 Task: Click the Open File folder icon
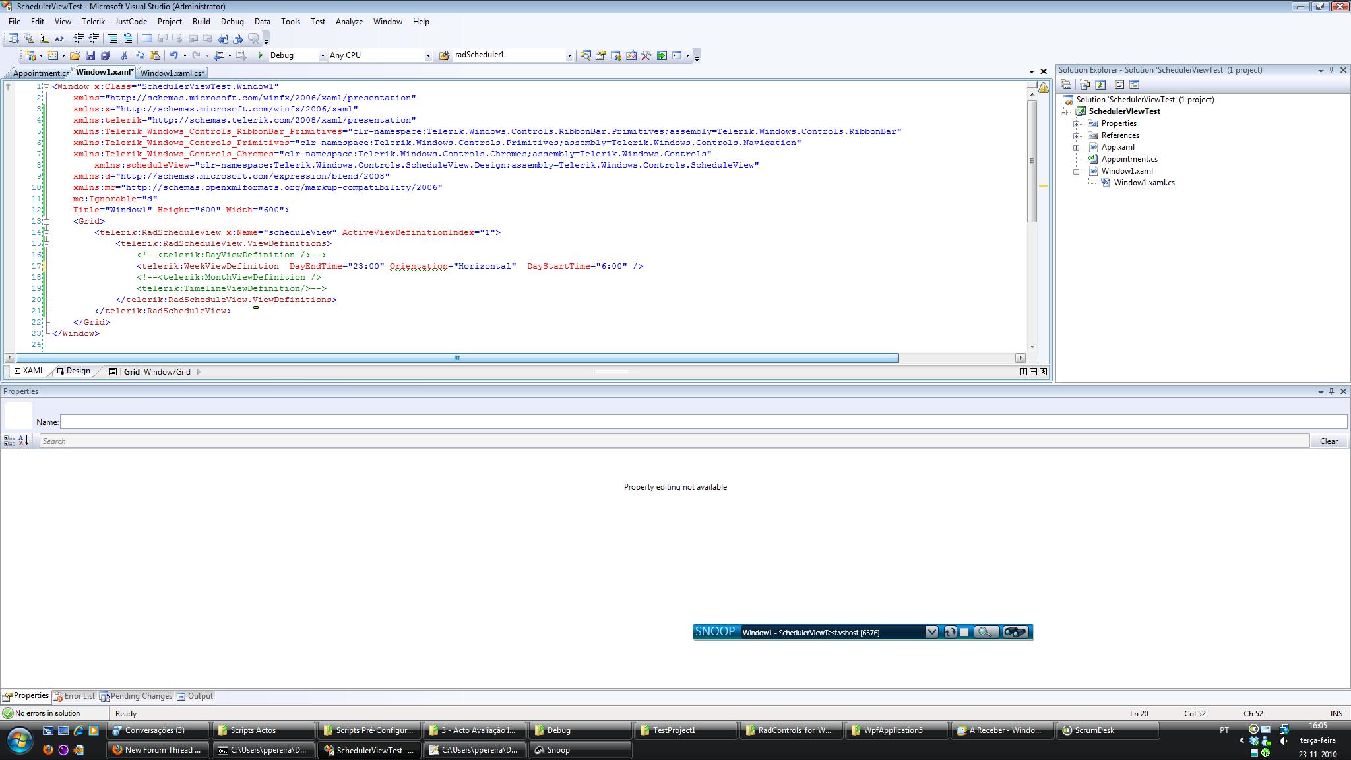pyautogui.click(x=75, y=55)
